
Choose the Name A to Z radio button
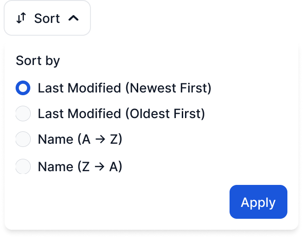pyautogui.click(x=23, y=139)
